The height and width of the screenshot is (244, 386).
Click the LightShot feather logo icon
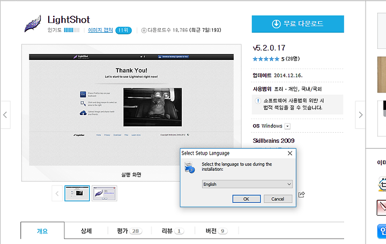pos(33,24)
